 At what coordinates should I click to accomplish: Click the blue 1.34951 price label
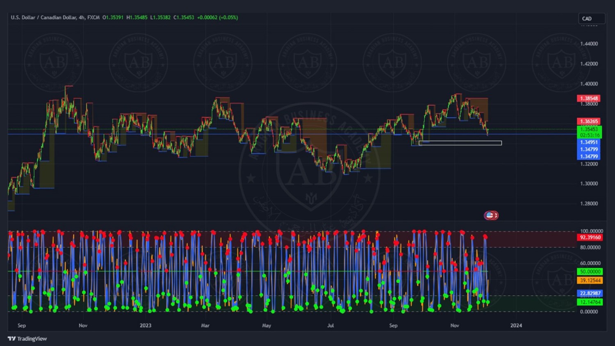[589, 142]
